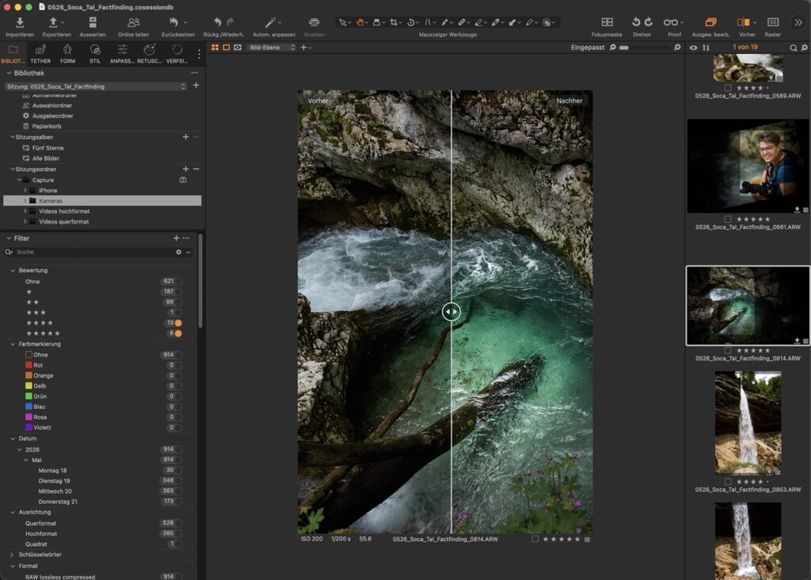Switch to the Tether tool tab
The image size is (811, 580).
pos(40,54)
